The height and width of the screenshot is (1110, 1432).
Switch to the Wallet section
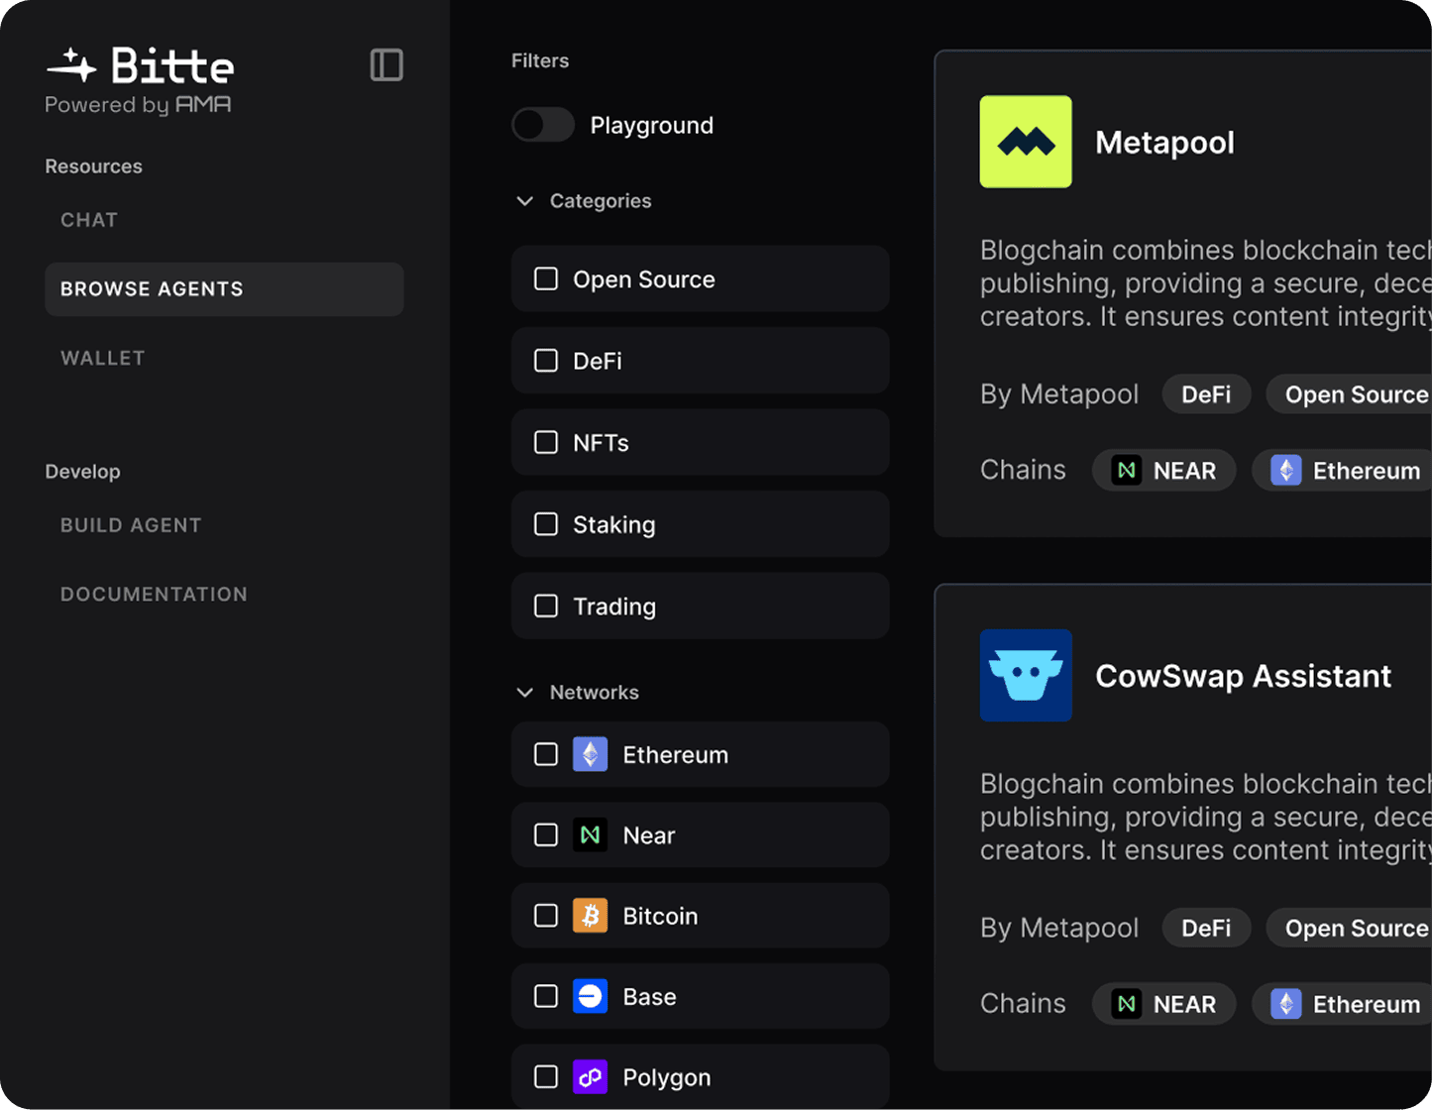(102, 358)
